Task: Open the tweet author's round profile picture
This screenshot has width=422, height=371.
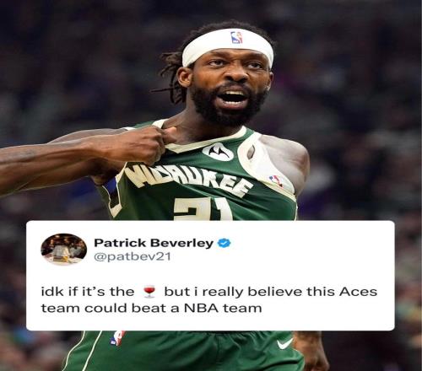Action: pos(64,249)
